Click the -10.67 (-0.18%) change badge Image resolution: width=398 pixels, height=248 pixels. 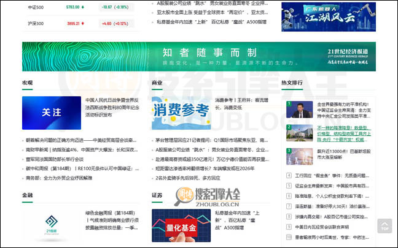(x=115, y=7)
